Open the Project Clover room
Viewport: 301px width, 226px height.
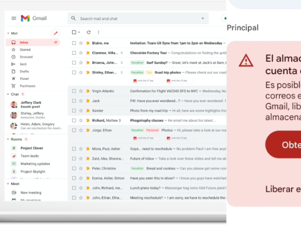(x=31, y=148)
